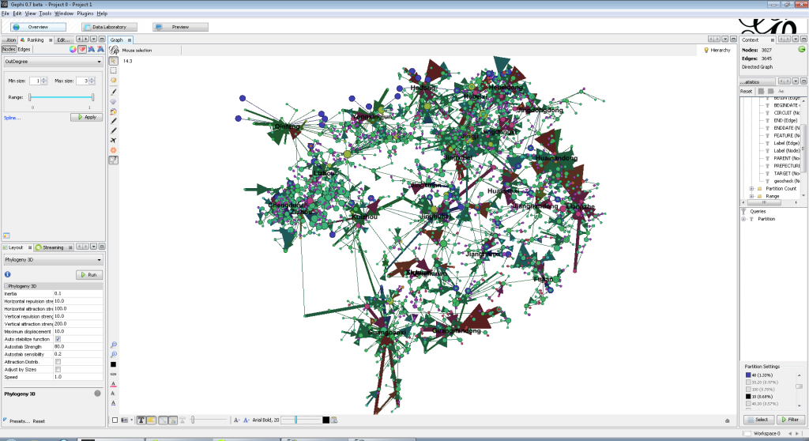Switch to the Data Laboratory tab

click(109, 27)
